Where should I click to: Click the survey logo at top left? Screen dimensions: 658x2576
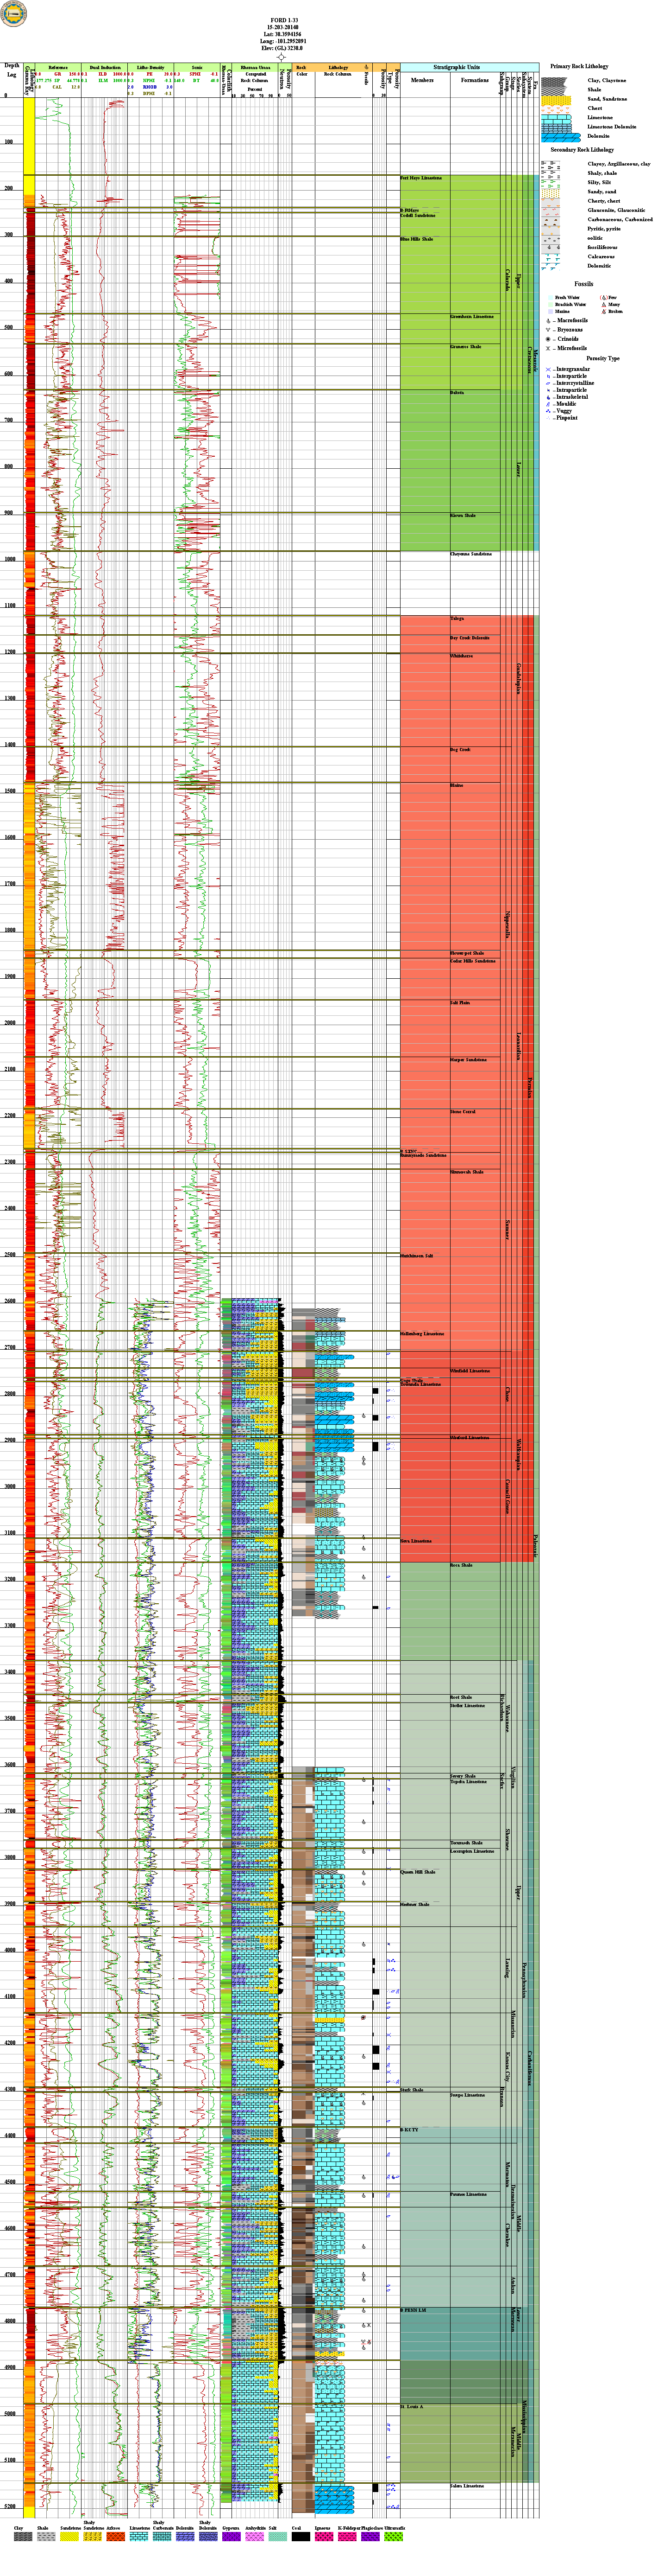tap(13, 13)
